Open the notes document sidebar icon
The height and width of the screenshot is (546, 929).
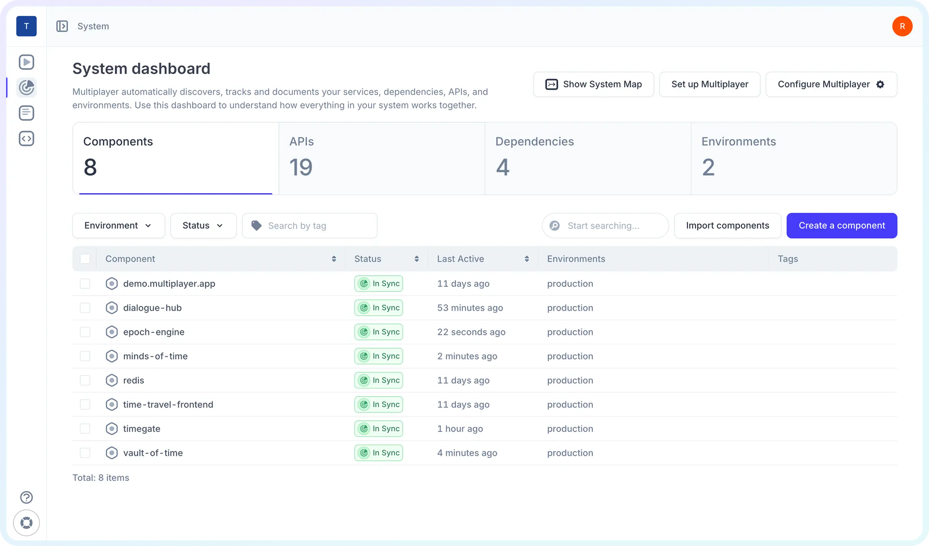click(x=26, y=113)
